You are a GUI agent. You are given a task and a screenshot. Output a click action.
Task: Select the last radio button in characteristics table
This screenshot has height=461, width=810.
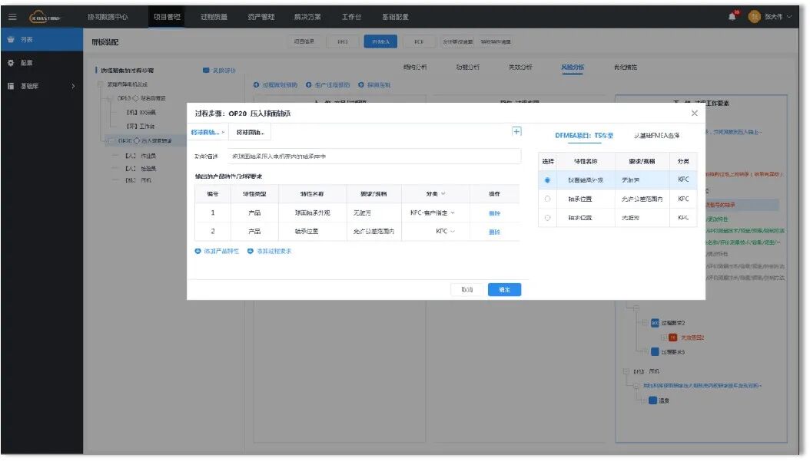(x=548, y=218)
